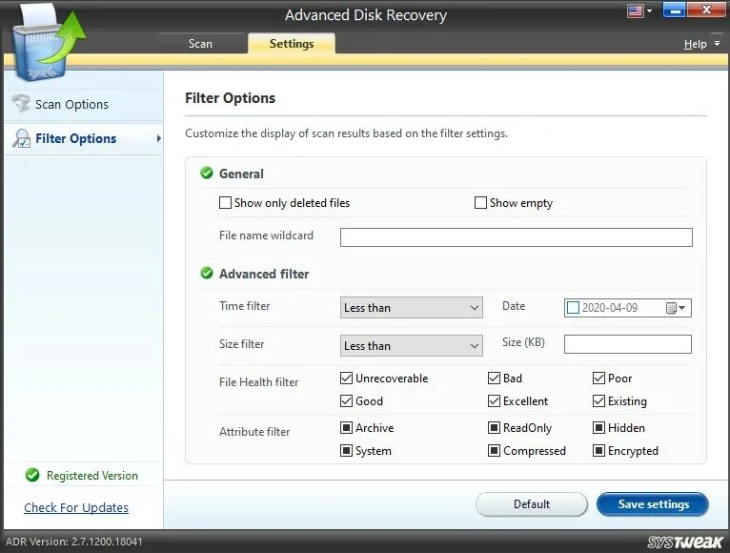Viewport: 730px width, 553px height.
Task: Click the green check icon beside Advanced filter
Action: click(207, 274)
